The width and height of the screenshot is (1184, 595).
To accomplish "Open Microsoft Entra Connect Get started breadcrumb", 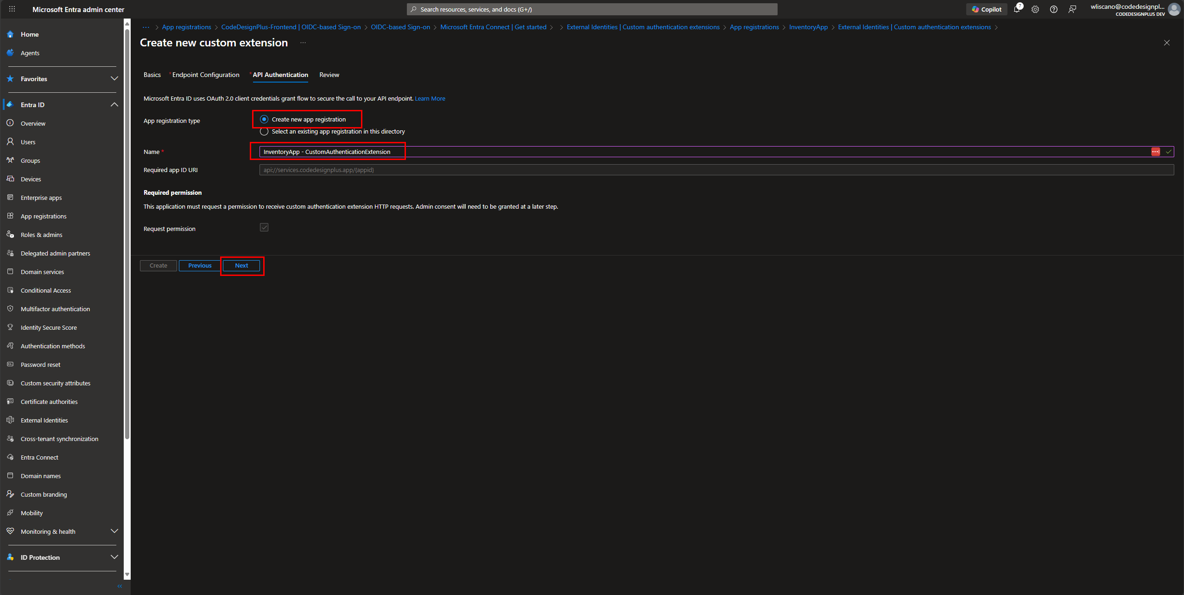I will 493,27.
